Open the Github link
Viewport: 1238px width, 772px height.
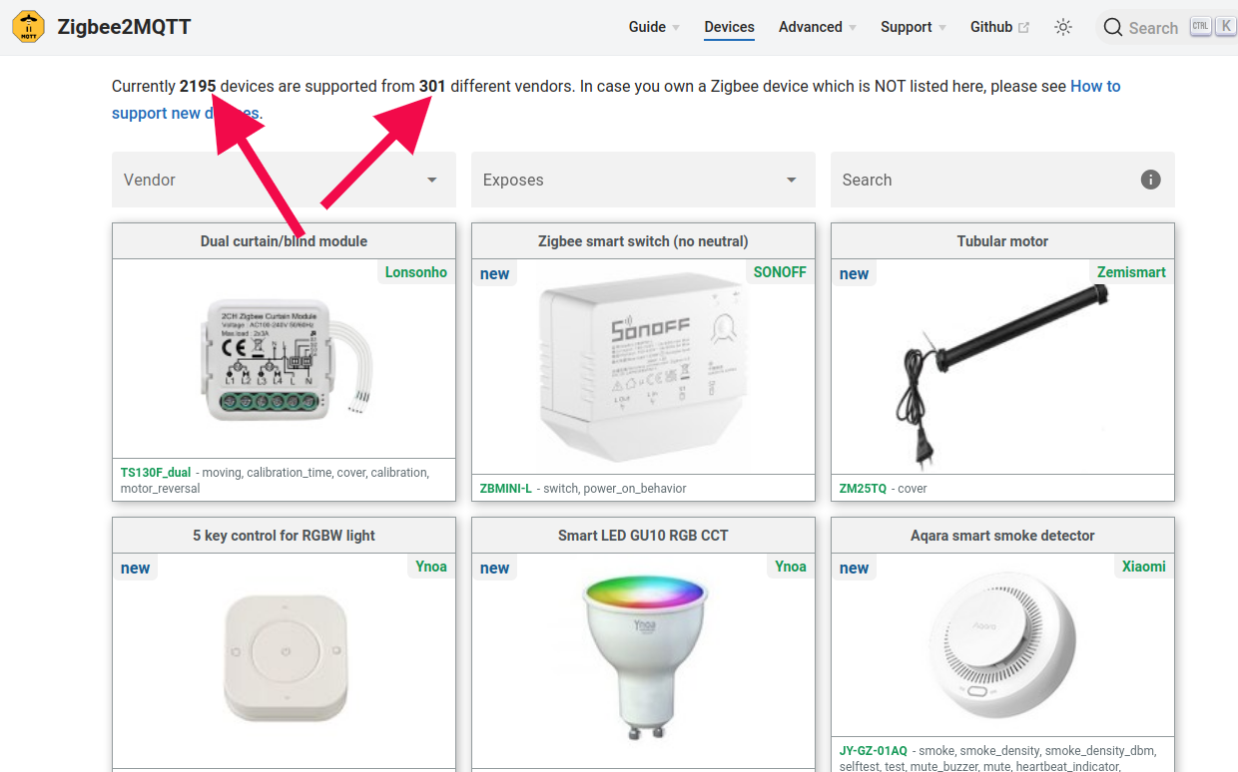click(999, 27)
